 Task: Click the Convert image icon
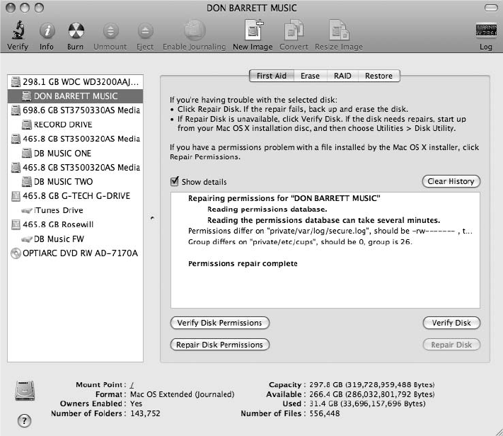(294, 30)
